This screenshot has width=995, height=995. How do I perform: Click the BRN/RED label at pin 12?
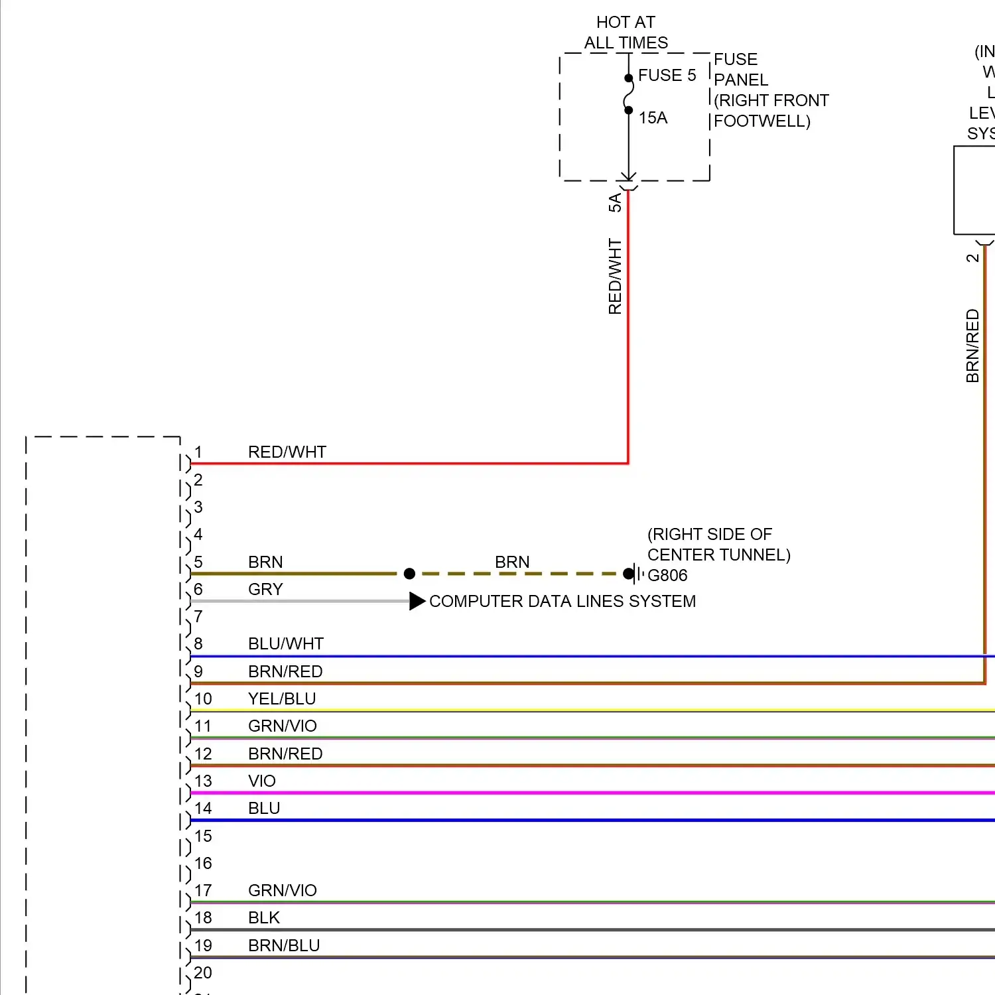tap(285, 754)
